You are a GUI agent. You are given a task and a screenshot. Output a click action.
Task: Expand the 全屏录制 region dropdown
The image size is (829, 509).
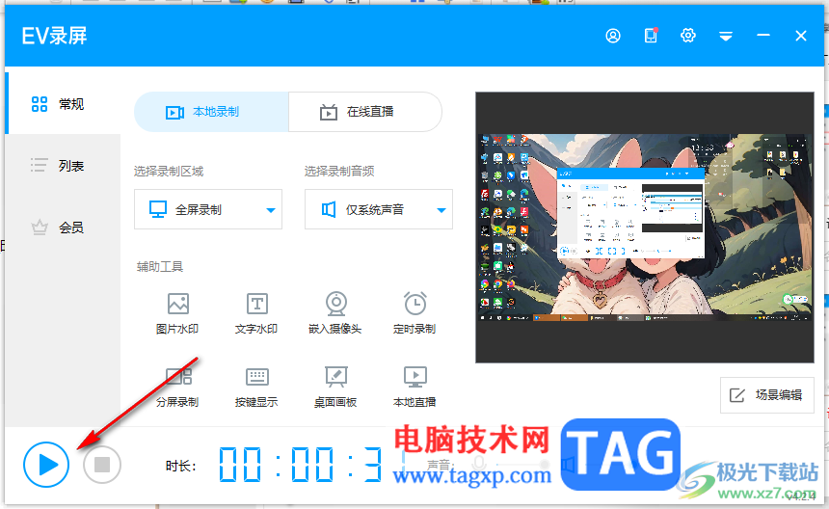click(208, 209)
